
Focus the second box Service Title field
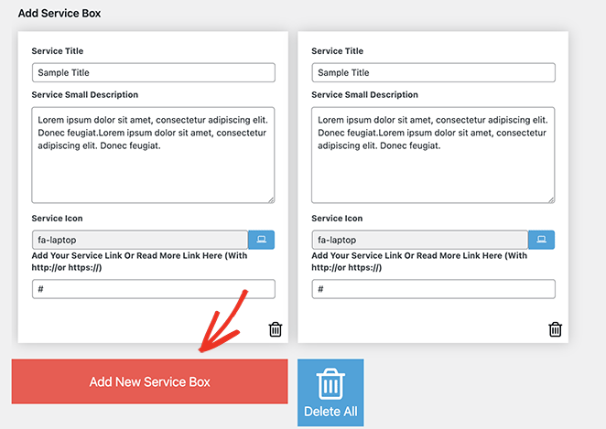tap(433, 72)
